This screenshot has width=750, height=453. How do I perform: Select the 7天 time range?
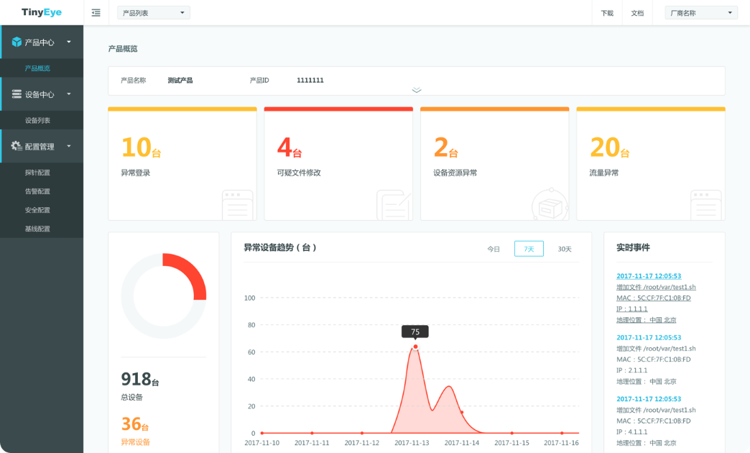[x=529, y=249]
